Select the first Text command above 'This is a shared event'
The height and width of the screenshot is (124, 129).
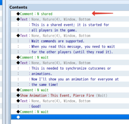coord(70,19)
